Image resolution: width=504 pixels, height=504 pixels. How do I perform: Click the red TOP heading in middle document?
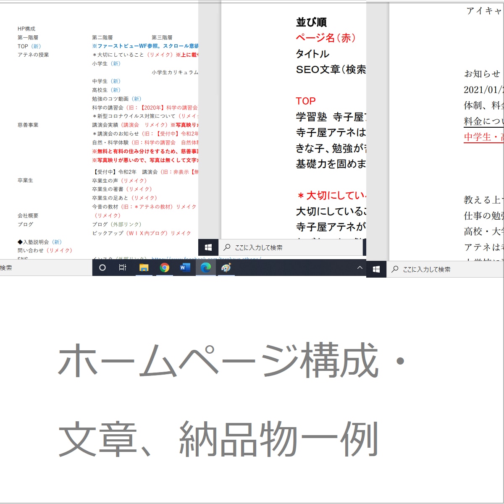pos(306,101)
